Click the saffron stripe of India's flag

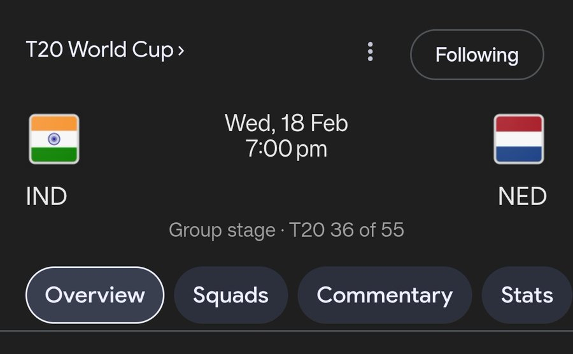click(54, 124)
